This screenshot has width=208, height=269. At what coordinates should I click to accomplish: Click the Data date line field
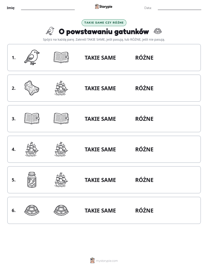pos(179,8)
